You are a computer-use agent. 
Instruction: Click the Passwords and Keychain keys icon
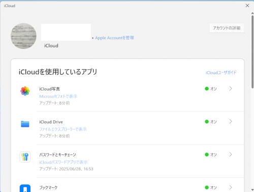coord(25,157)
